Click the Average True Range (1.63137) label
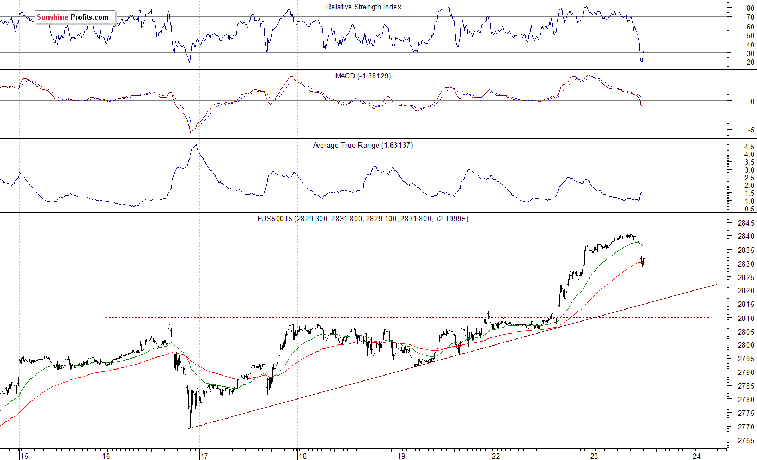The width and height of the screenshot is (757, 460). click(x=363, y=146)
